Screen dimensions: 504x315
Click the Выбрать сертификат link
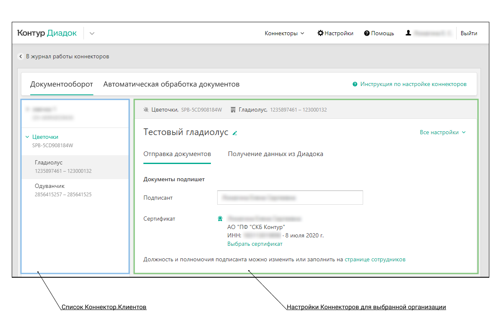pyautogui.click(x=255, y=244)
